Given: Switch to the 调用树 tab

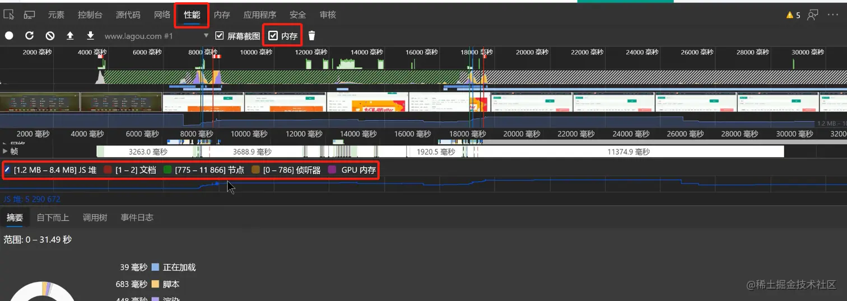Looking at the screenshot, I should tap(95, 218).
